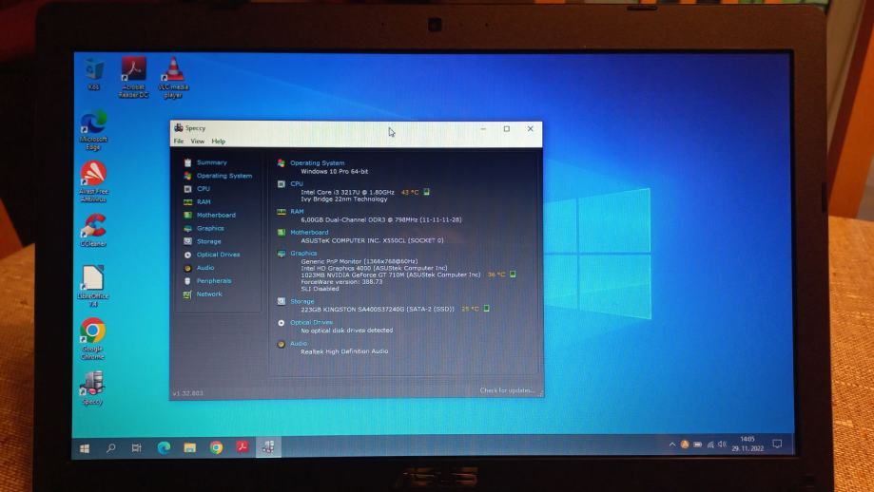The height and width of the screenshot is (492, 874).
Task: Select CPU in the Speccy sidebar
Action: (204, 189)
